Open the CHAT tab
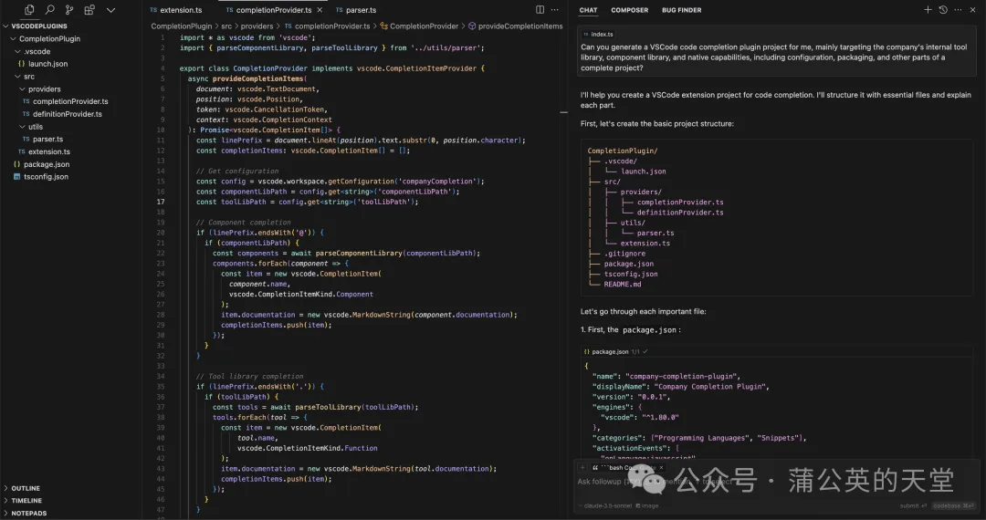The image size is (986, 520). pyautogui.click(x=589, y=10)
